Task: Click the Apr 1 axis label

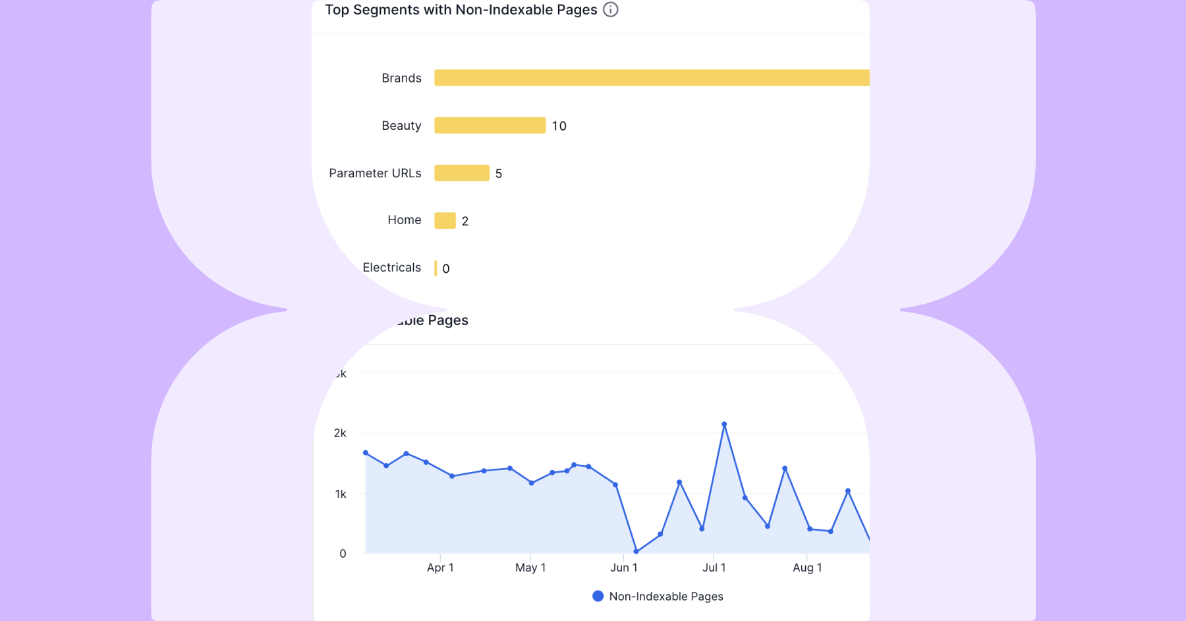Action: tap(440, 568)
